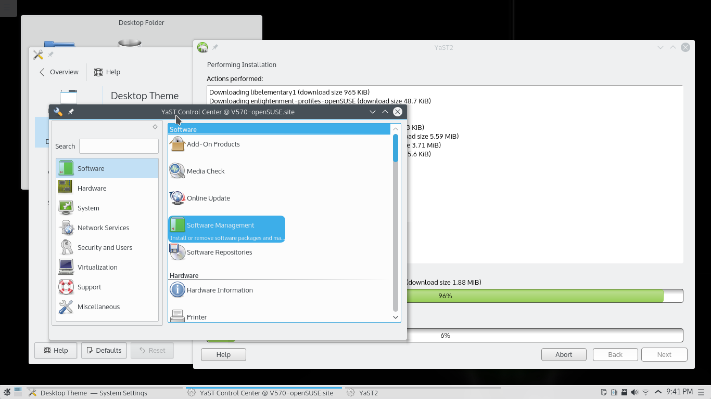Click the YaST2 window's app icon

202,47
